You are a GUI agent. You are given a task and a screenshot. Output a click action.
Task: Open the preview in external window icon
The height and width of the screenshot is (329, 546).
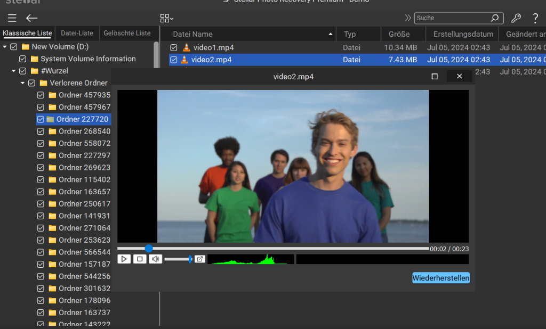tap(199, 259)
